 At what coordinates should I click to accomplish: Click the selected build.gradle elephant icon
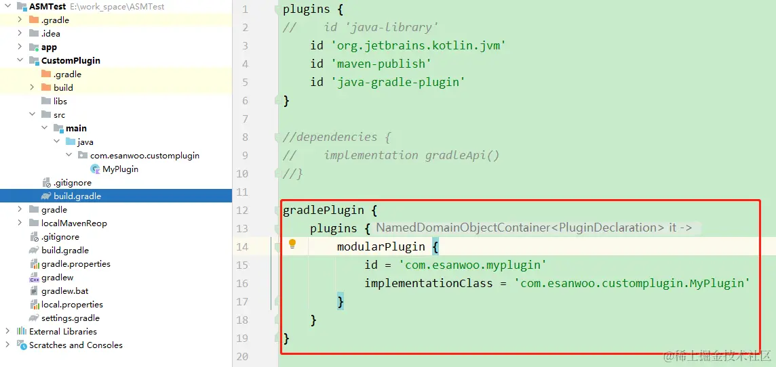pos(46,196)
